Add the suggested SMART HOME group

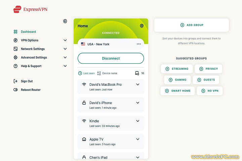[x=178, y=91]
